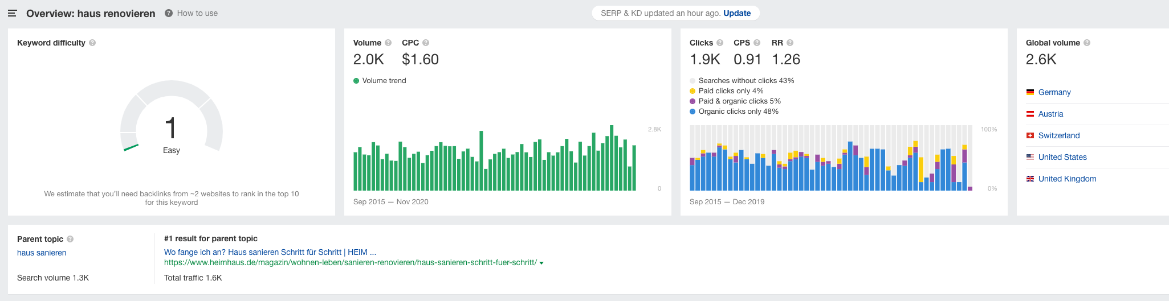Click the CPS value 0.91
This screenshot has height=301, width=1169.
click(747, 59)
